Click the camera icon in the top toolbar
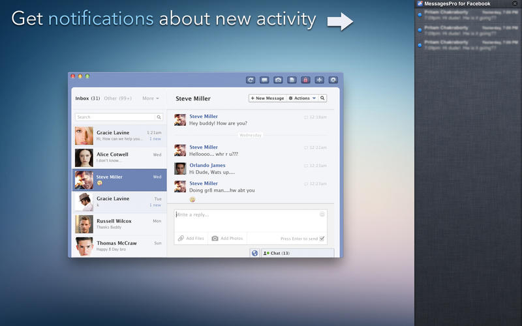The image size is (522, 326). (x=278, y=80)
